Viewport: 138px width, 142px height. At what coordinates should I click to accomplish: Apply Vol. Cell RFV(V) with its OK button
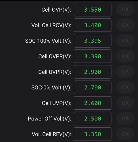tap(125, 134)
